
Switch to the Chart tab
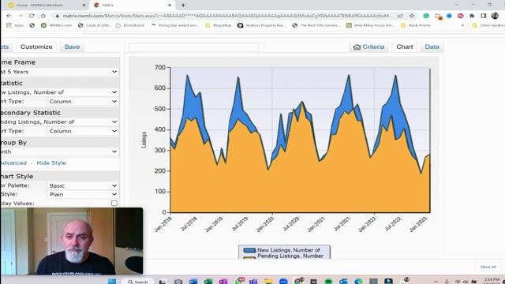pyautogui.click(x=405, y=47)
